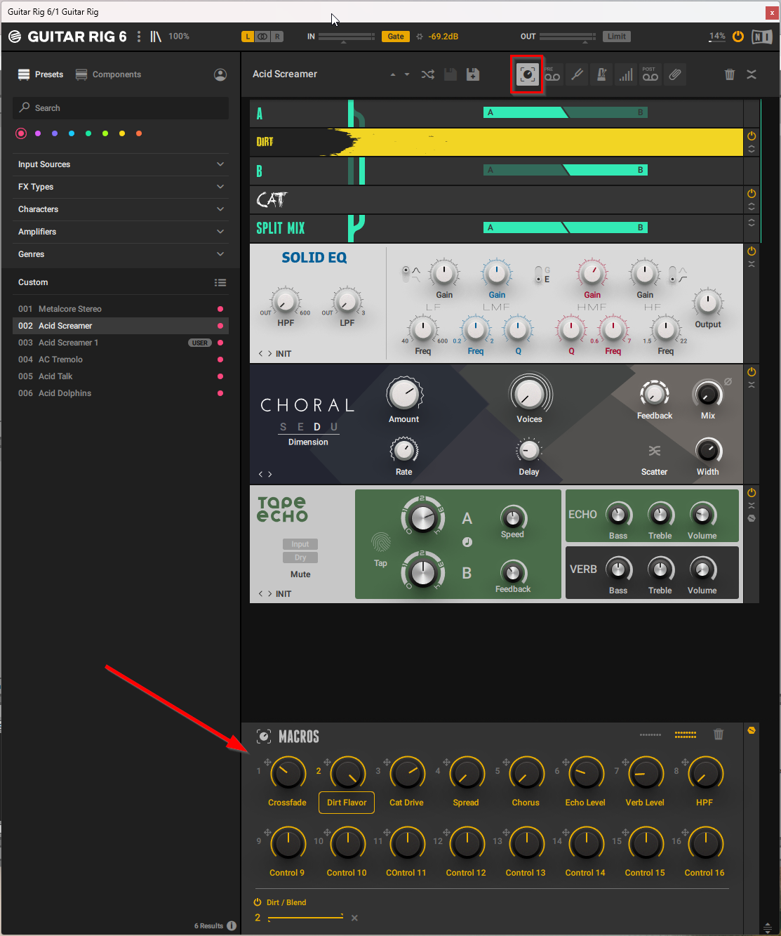781x936 pixels.
Task: Open the three-dot main menu
Action: tap(139, 37)
